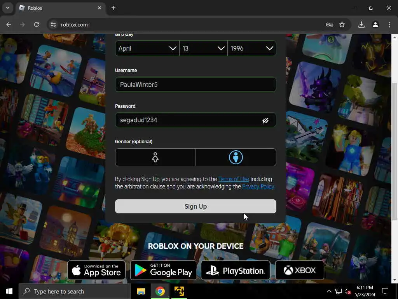Open the notifications center icon
Screen dimensions: 398x299
point(385,291)
